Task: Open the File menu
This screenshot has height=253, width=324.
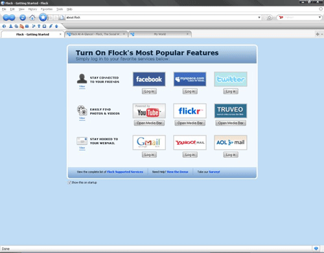Action: coord(4,9)
